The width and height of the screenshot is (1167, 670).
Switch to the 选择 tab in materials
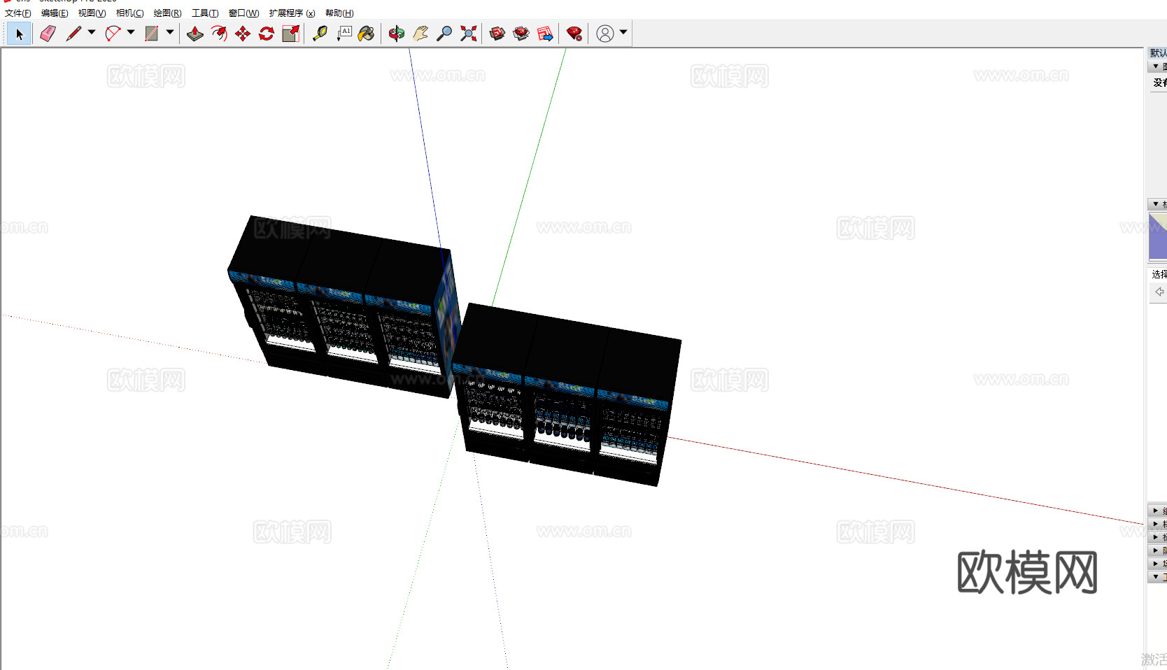pyautogui.click(x=1159, y=274)
